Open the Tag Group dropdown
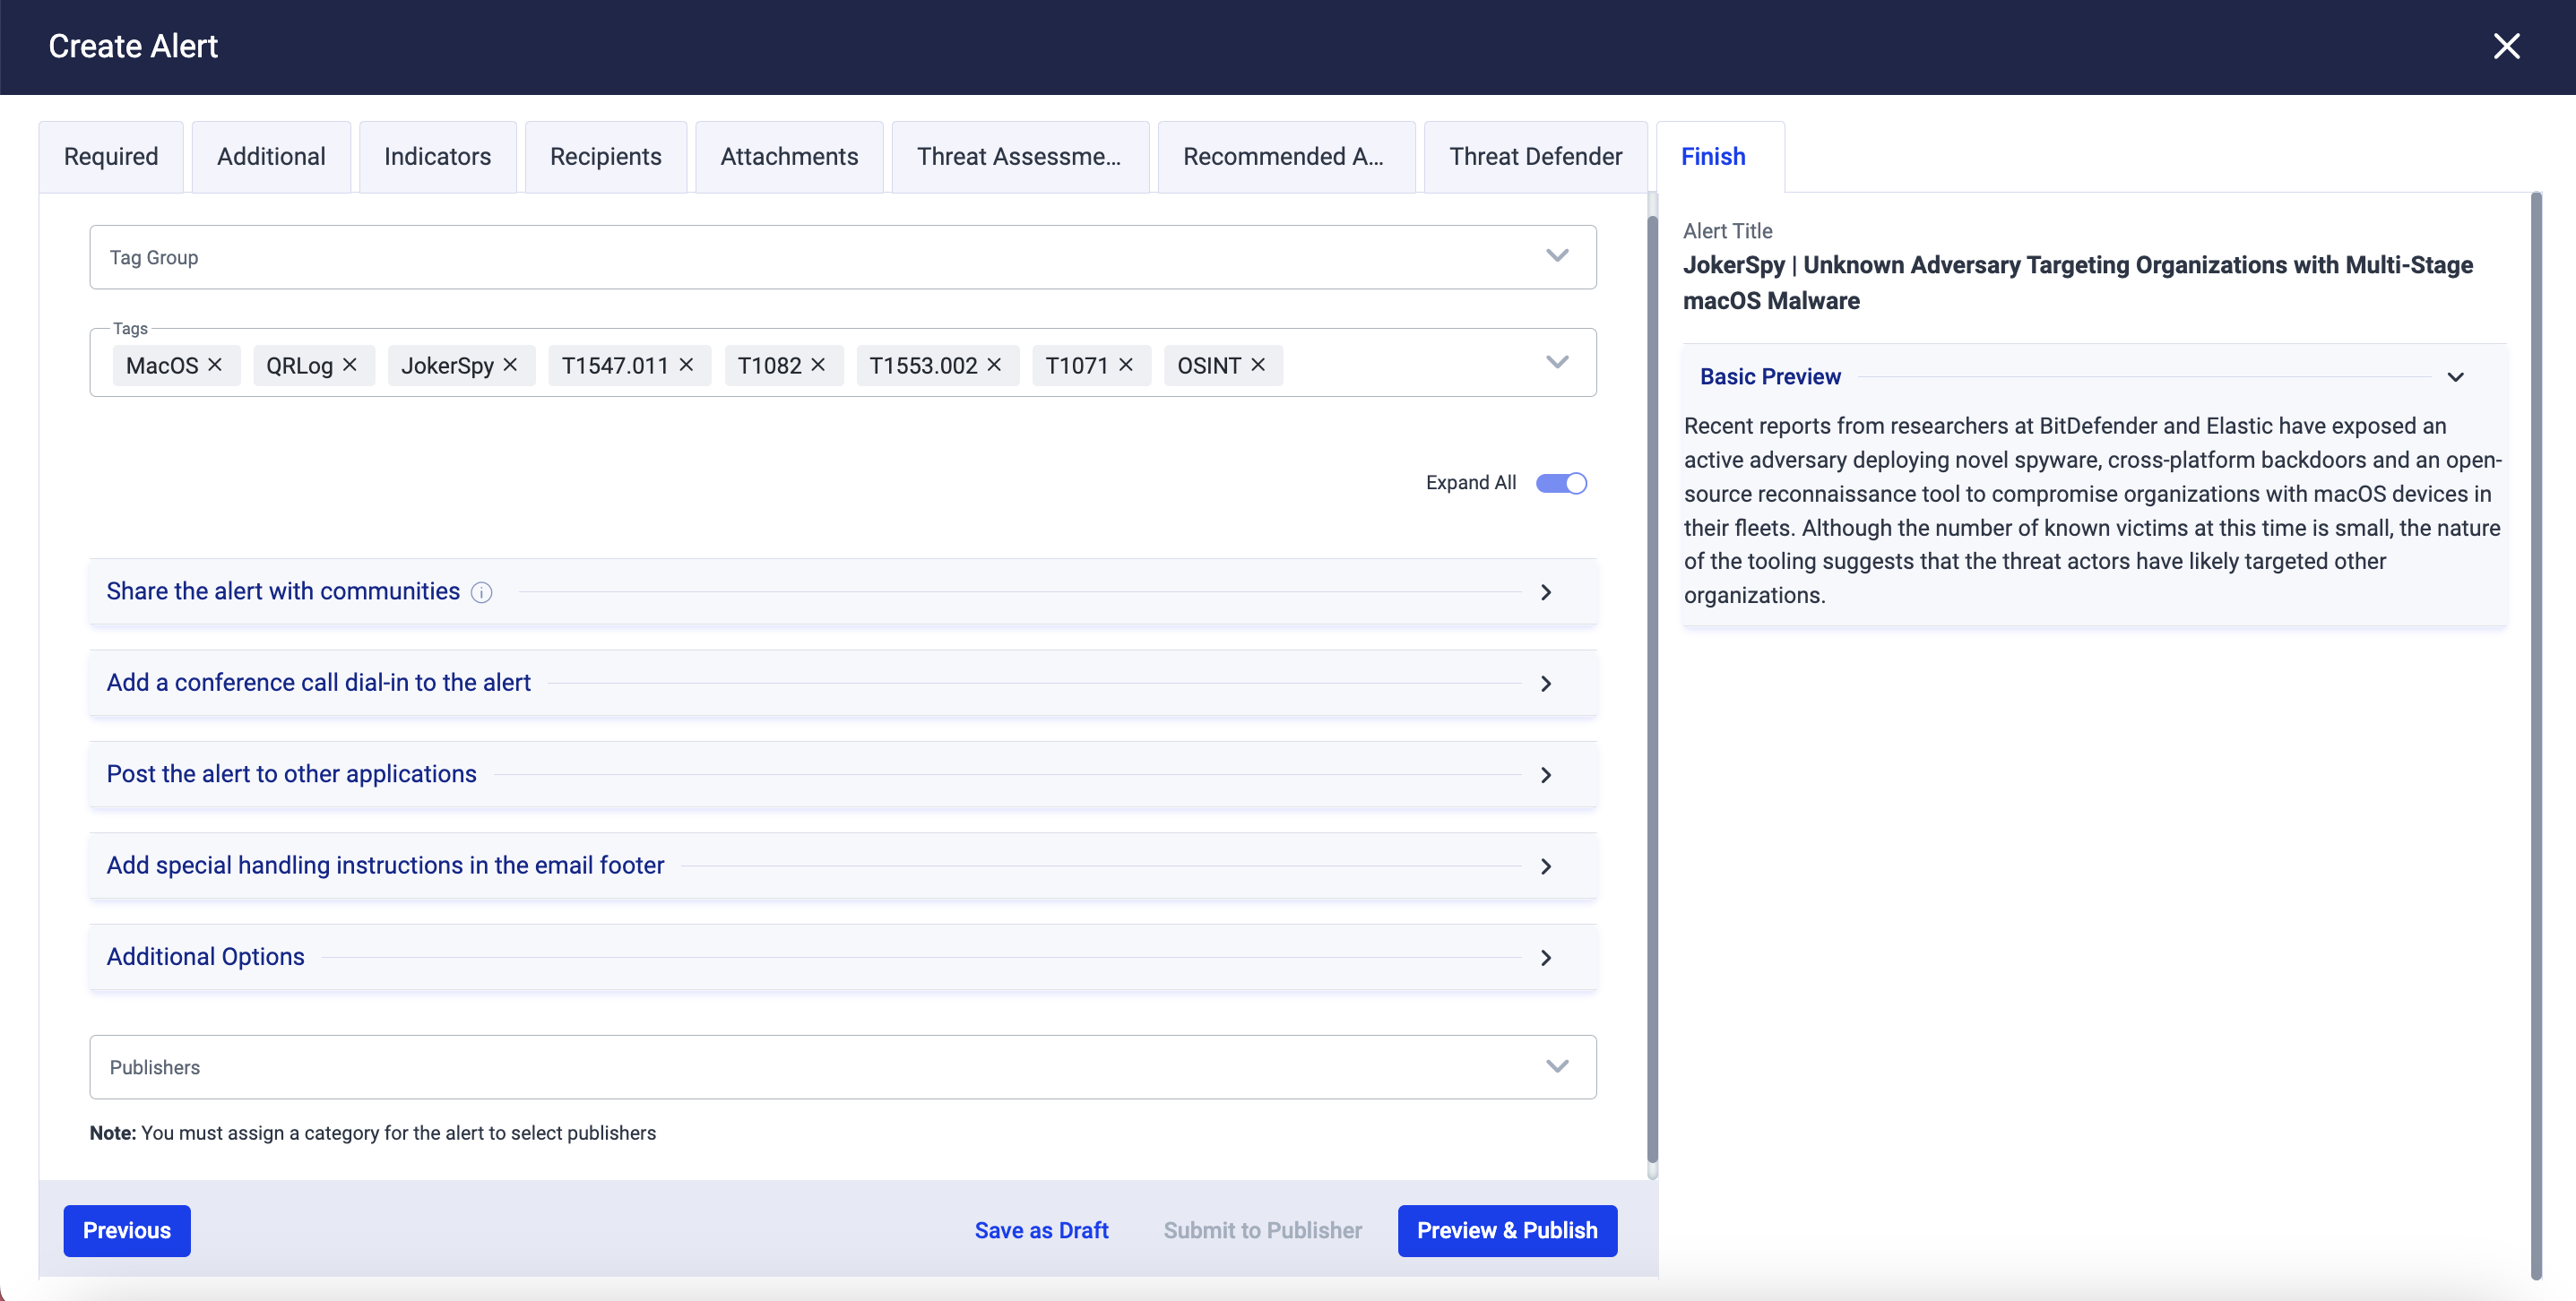Screen dimensions: 2576x1301 [x=1557, y=257]
